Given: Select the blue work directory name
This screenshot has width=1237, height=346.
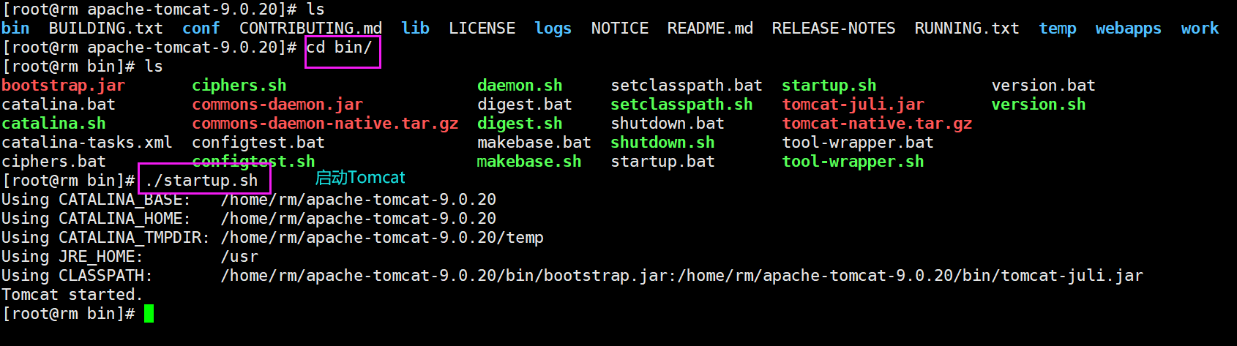Looking at the screenshot, I should pyautogui.click(x=1200, y=29).
